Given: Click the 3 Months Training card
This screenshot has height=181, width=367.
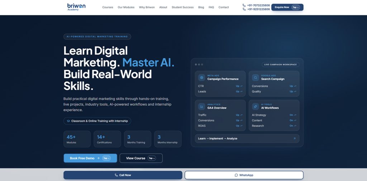Looking at the screenshot, I should tap(138, 139).
